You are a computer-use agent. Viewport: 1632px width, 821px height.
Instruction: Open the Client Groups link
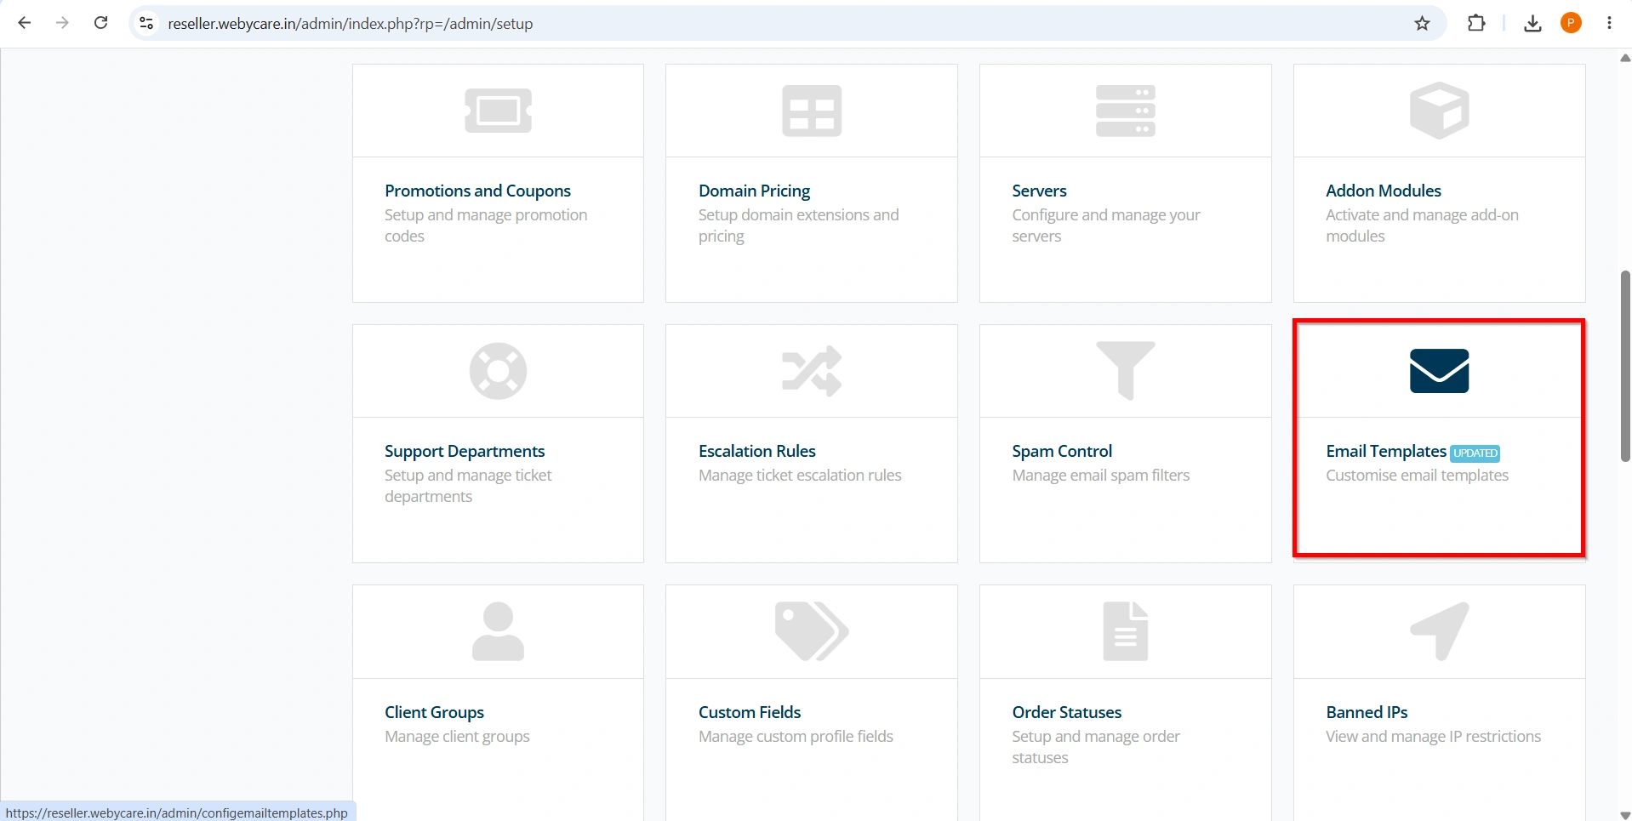click(434, 712)
